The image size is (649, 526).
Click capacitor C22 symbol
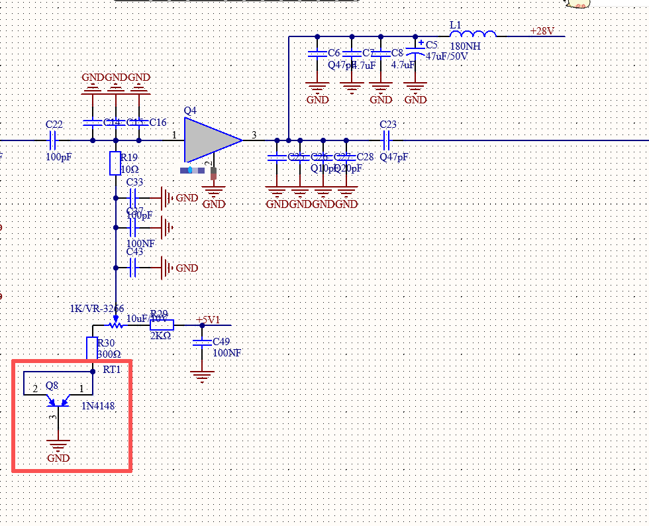pyautogui.click(x=53, y=140)
